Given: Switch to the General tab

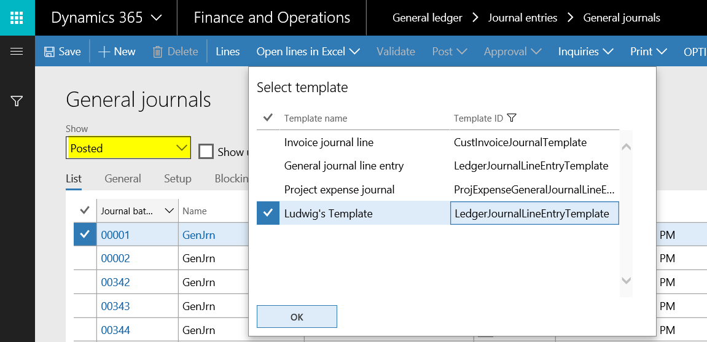Looking at the screenshot, I should coord(123,179).
